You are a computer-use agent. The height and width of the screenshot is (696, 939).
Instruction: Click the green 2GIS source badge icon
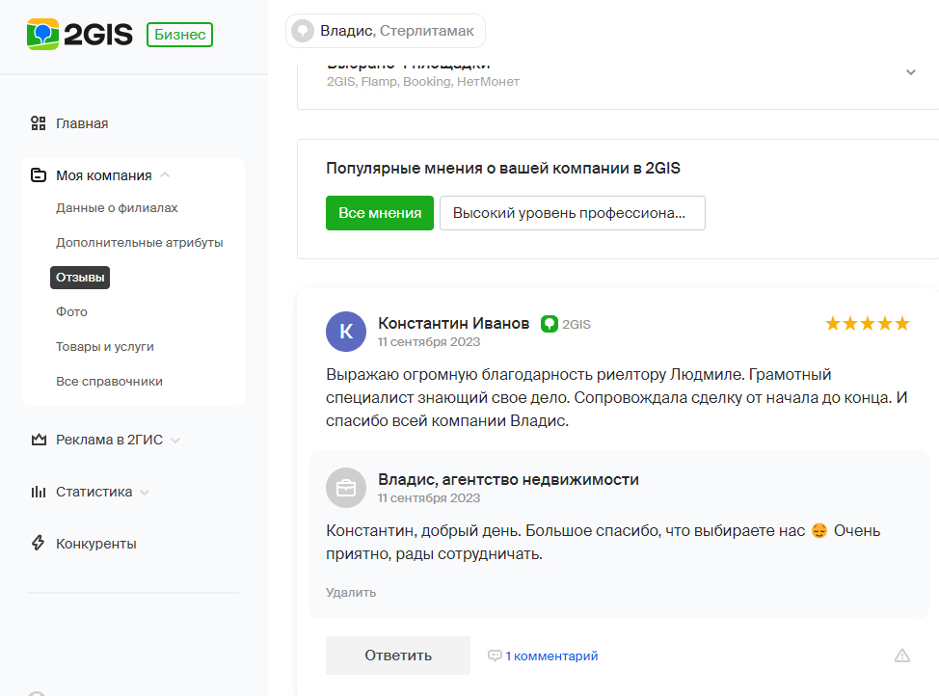(550, 324)
